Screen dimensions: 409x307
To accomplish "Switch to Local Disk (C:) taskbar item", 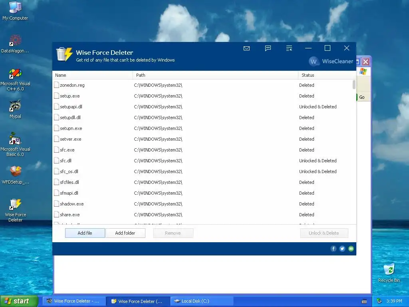I will 202,301.
